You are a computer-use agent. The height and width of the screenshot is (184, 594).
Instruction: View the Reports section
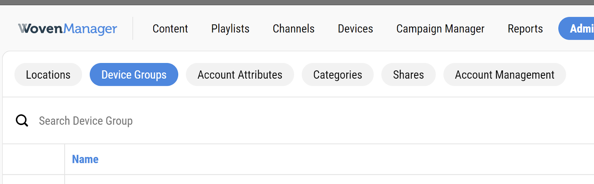[525, 29]
